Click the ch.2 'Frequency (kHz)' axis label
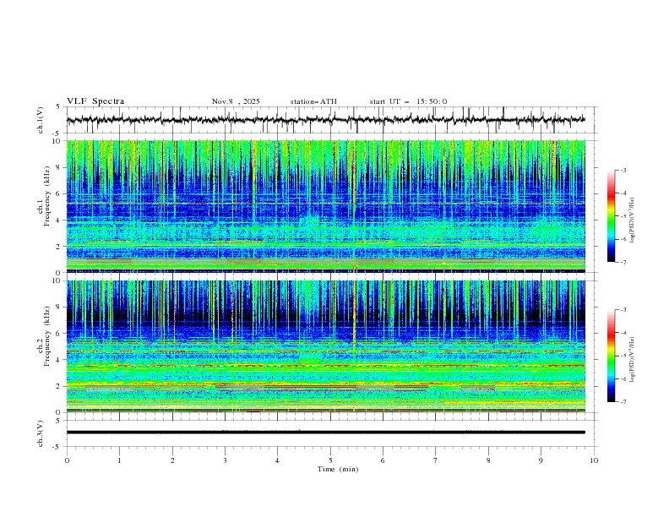This screenshot has height=517, width=669. [47, 336]
